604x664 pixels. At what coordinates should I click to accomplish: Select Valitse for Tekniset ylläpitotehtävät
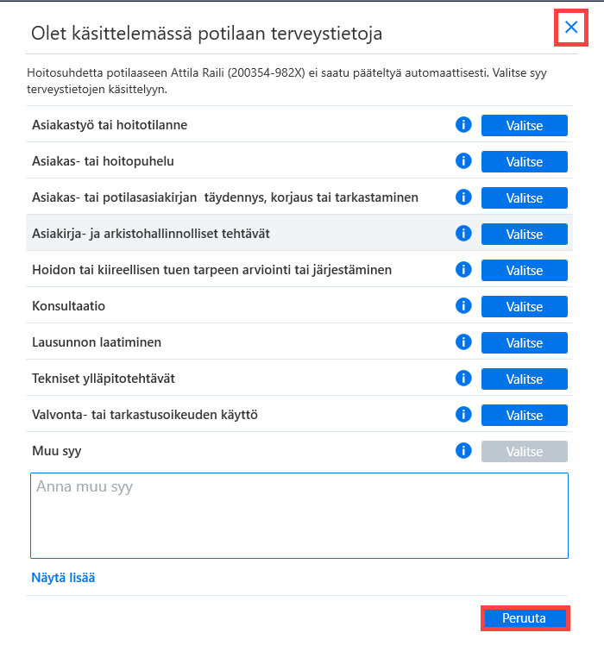pyautogui.click(x=525, y=379)
